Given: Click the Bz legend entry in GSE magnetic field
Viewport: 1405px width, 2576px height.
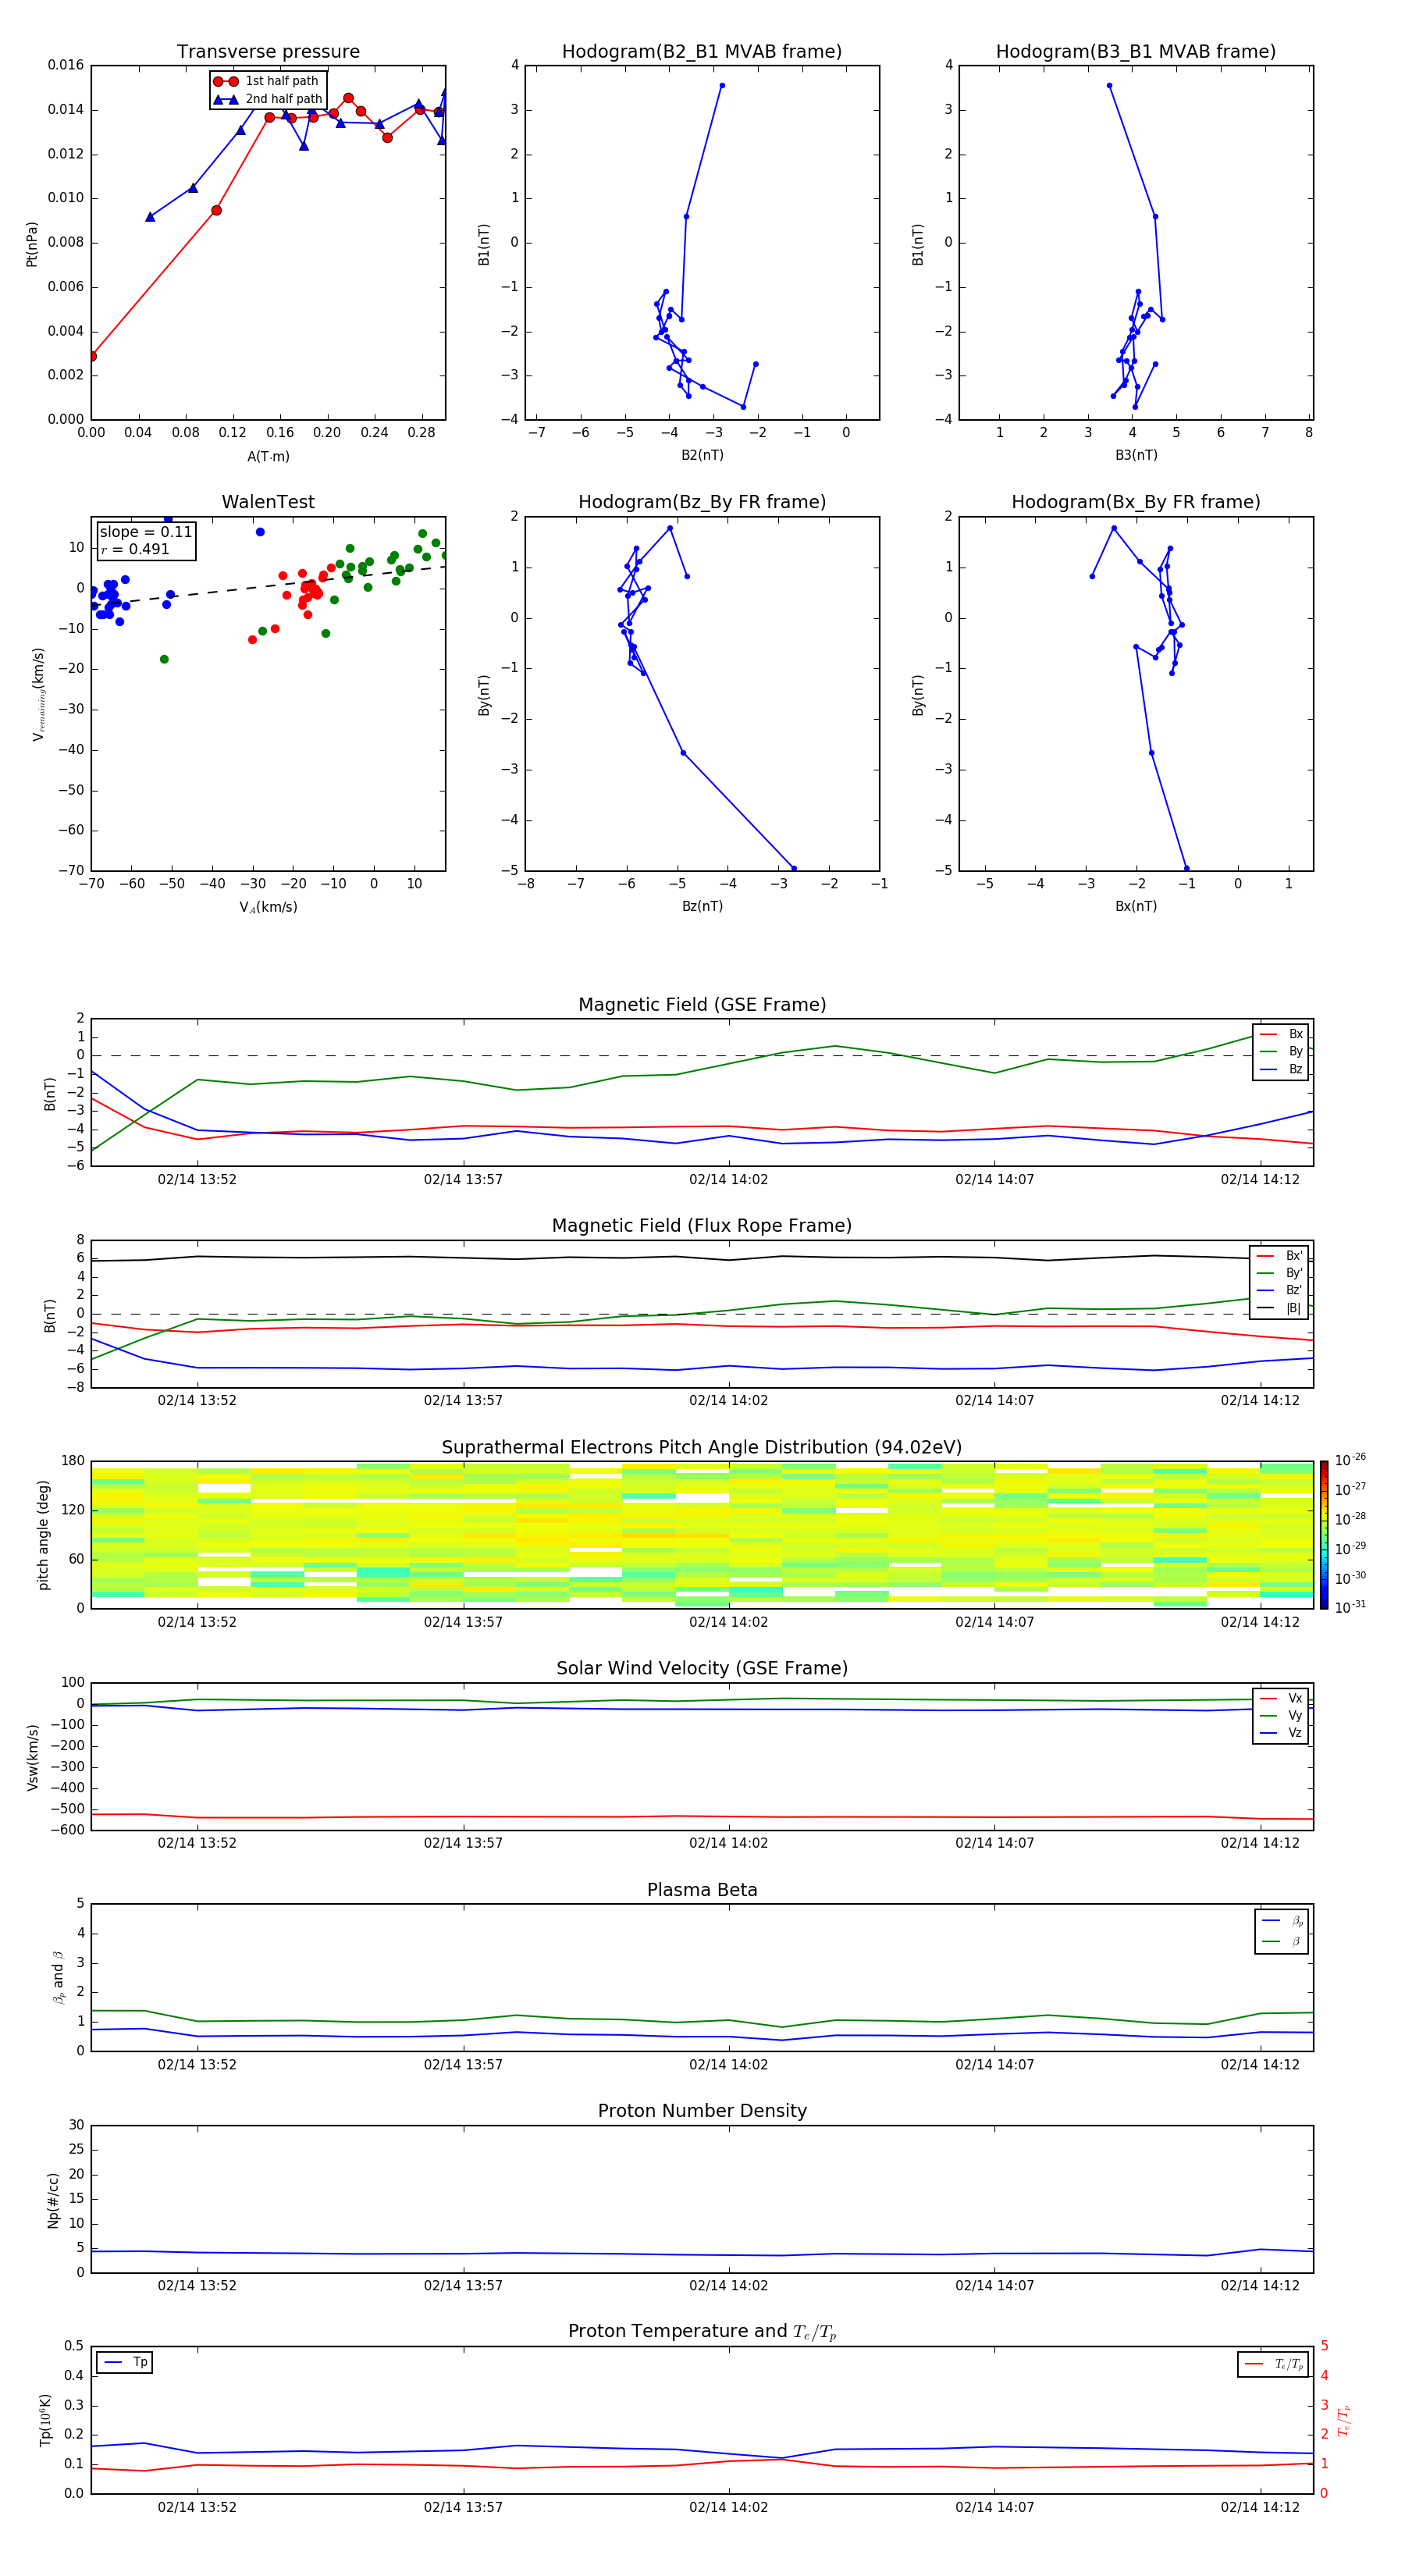Looking at the screenshot, I should click(x=1282, y=1070).
